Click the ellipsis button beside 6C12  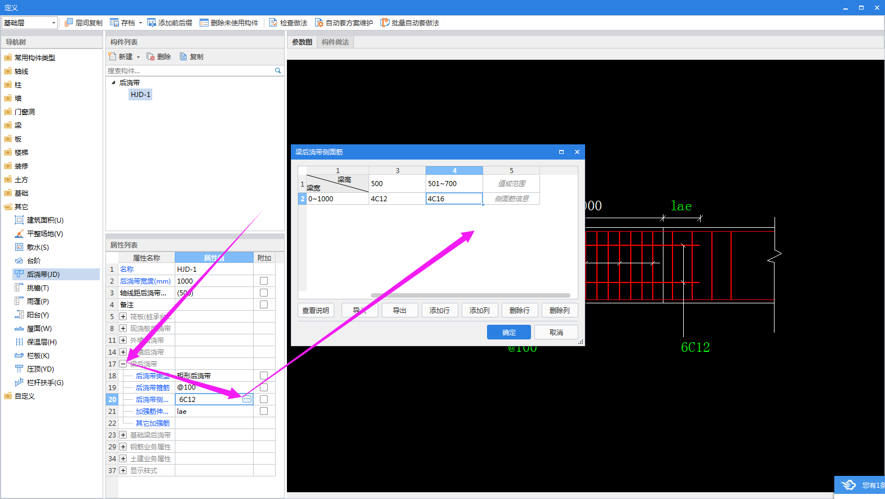(247, 399)
